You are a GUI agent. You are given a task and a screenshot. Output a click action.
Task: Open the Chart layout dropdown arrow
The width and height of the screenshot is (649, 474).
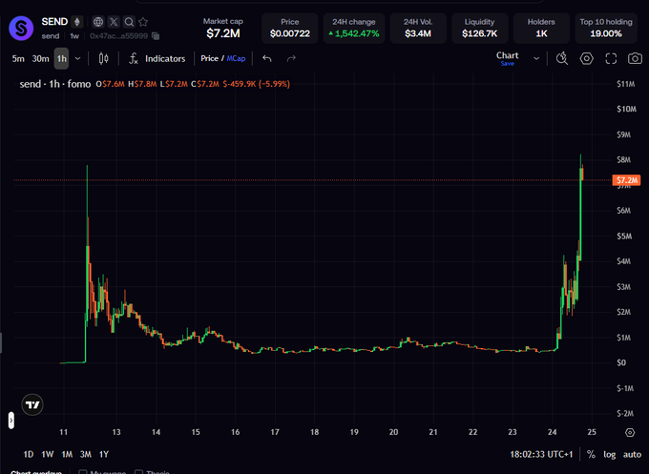click(536, 58)
